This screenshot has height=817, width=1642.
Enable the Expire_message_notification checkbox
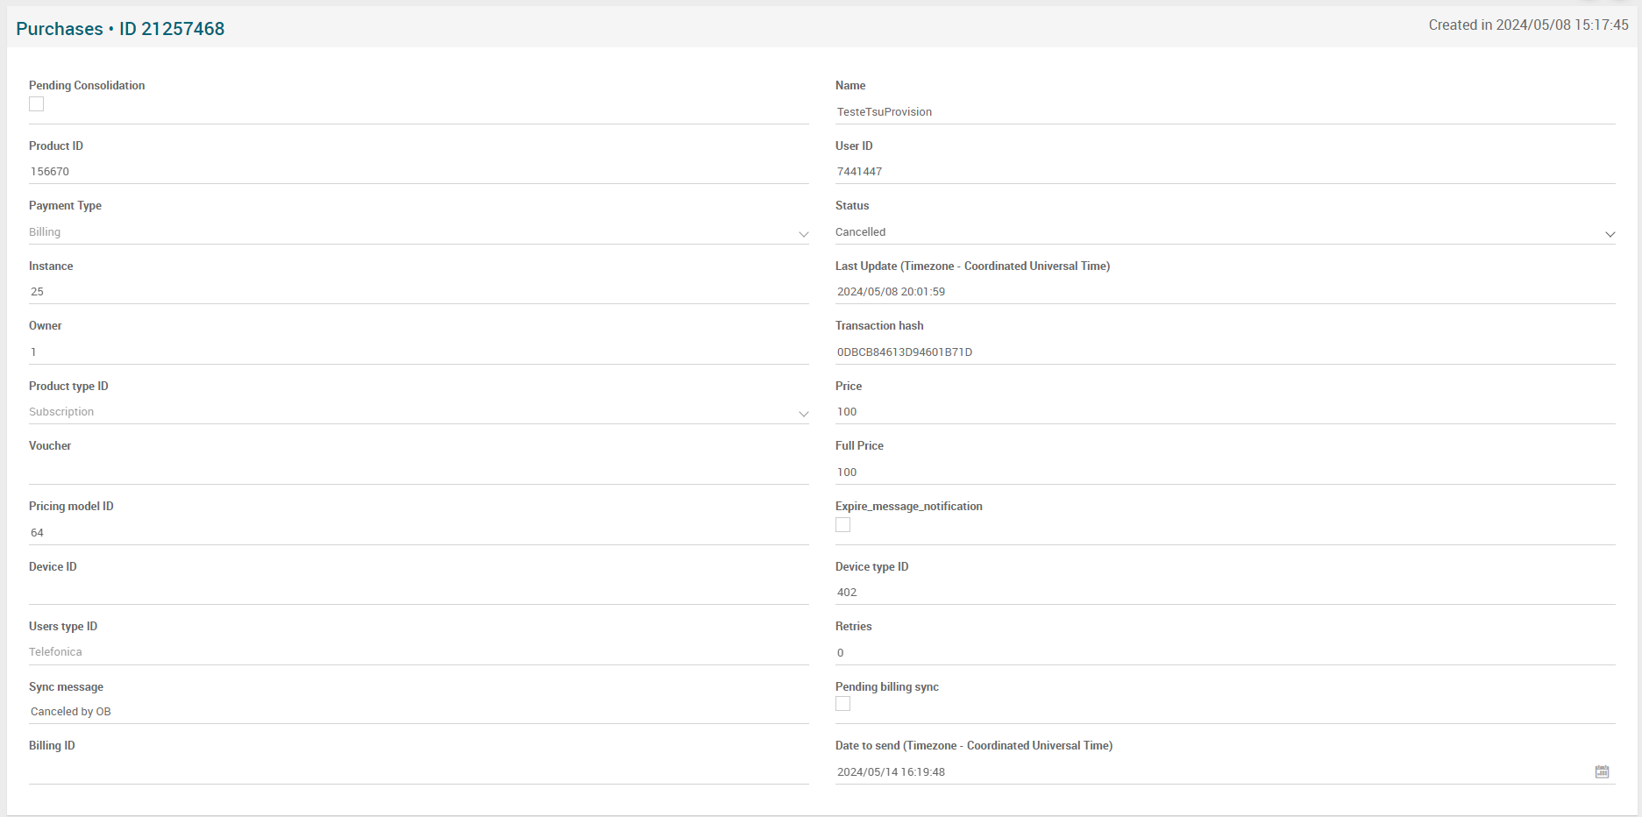click(842, 525)
